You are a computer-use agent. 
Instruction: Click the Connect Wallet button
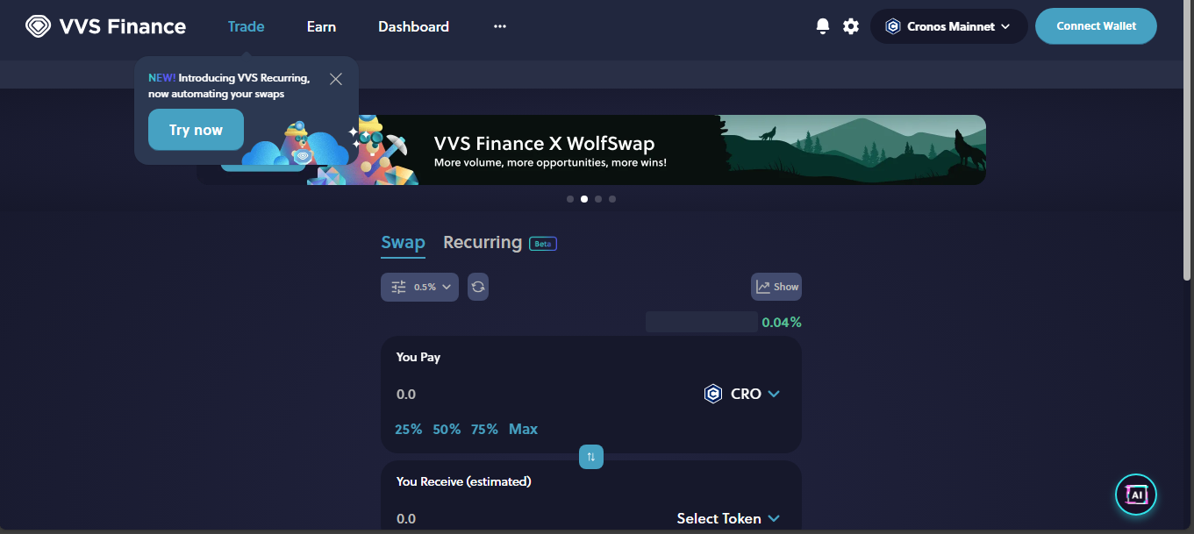coord(1096,26)
